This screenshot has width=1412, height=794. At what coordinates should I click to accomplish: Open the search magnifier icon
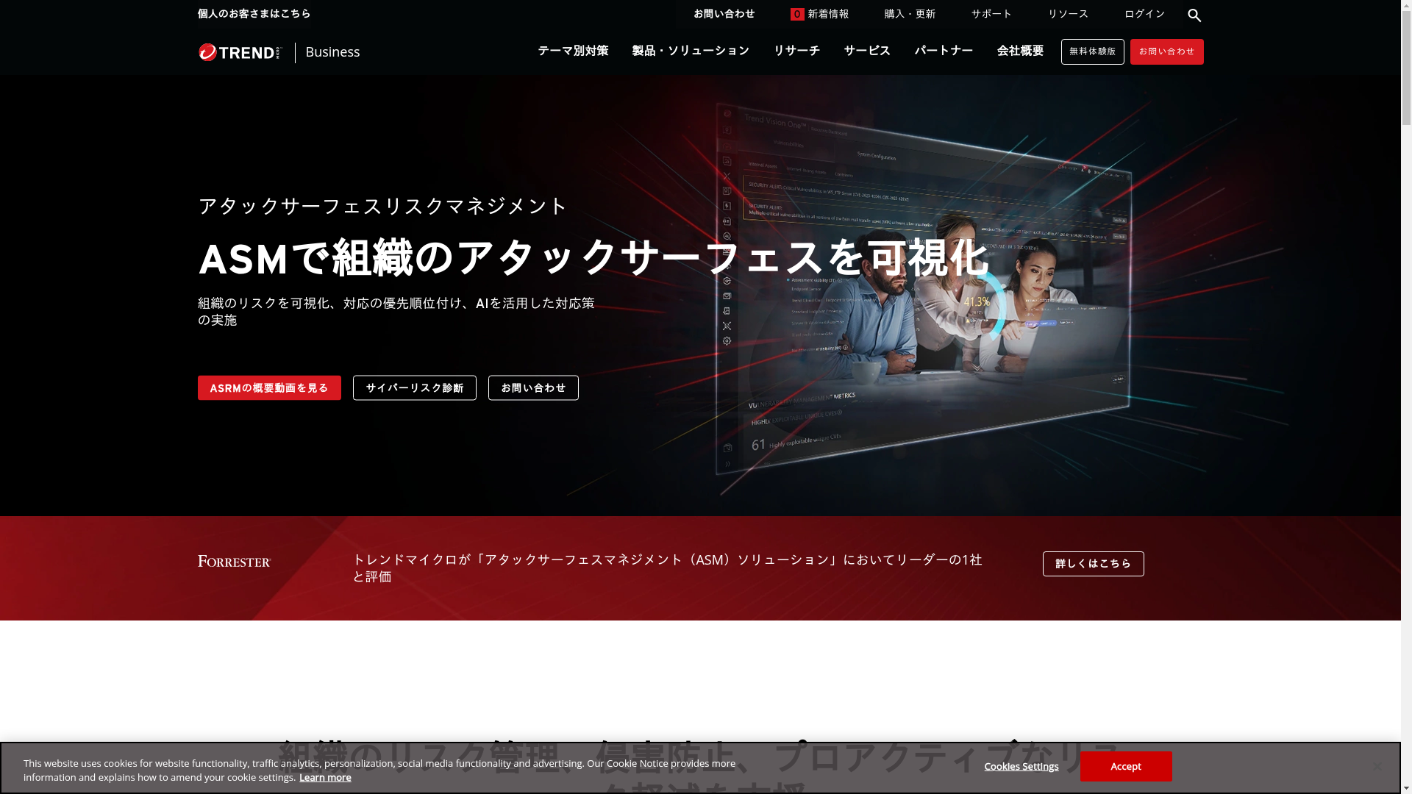(1194, 15)
